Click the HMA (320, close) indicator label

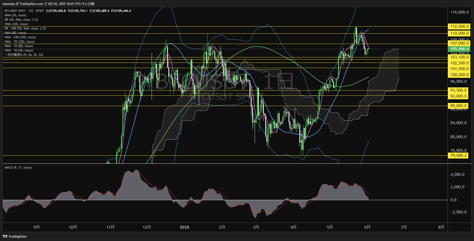pyautogui.click(x=16, y=24)
